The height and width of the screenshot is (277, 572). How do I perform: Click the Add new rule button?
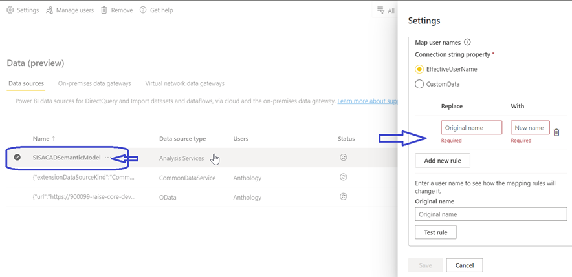click(443, 160)
